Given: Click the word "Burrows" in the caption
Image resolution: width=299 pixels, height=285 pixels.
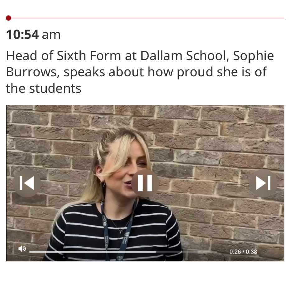Looking at the screenshot, I should coord(31,72).
